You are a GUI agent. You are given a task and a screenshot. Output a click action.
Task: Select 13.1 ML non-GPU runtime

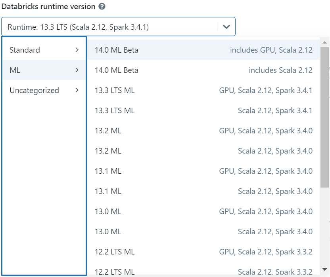coord(203,191)
